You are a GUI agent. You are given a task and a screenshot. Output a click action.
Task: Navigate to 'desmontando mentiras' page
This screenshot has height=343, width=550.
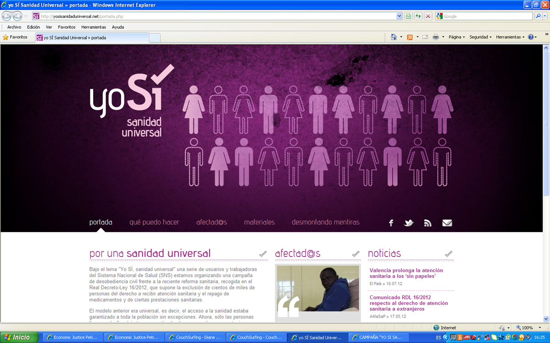coord(325,222)
